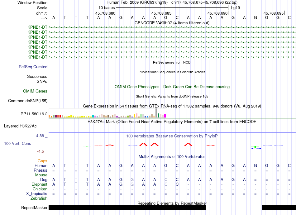Click the Chicken species row label

coord(40,189)
